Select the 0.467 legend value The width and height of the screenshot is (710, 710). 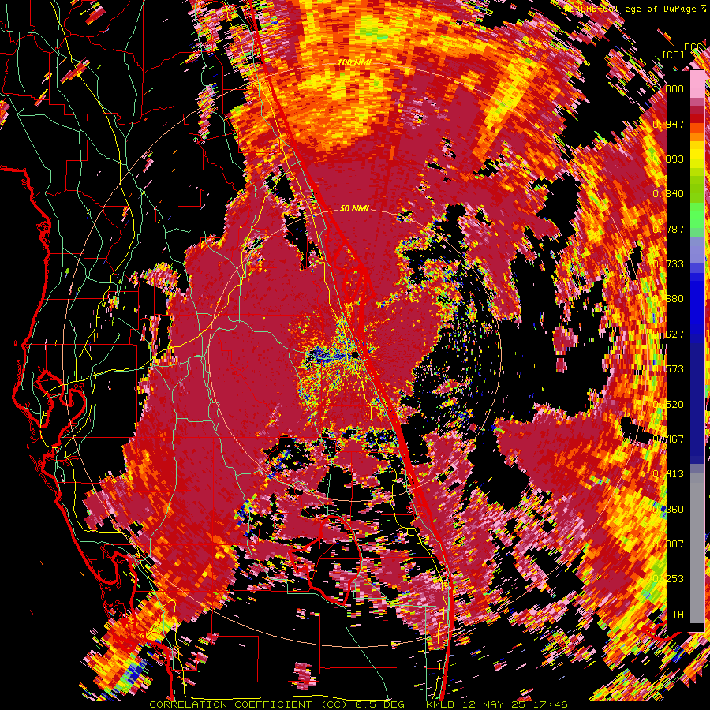pos(668,439)
